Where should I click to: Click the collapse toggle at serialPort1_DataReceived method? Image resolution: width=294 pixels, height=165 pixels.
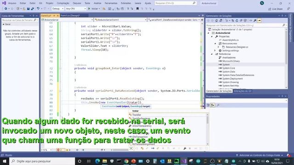click(x=60, y=91)
